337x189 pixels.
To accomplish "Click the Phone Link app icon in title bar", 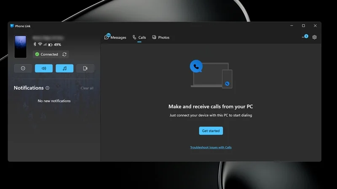I will (12, 26).
